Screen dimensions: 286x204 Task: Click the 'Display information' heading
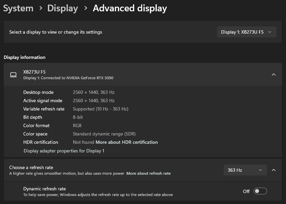pos(24,57)
